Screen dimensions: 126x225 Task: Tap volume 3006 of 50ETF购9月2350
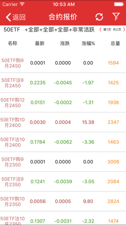click(113, 162)
